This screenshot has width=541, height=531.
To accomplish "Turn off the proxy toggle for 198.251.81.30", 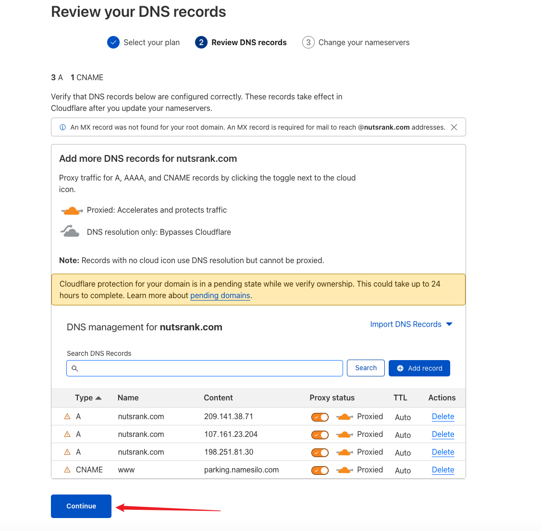I will (320, 452).
